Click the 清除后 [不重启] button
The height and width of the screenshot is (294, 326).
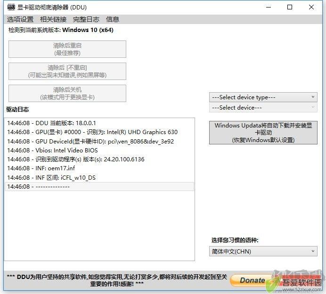click(67, 71)
